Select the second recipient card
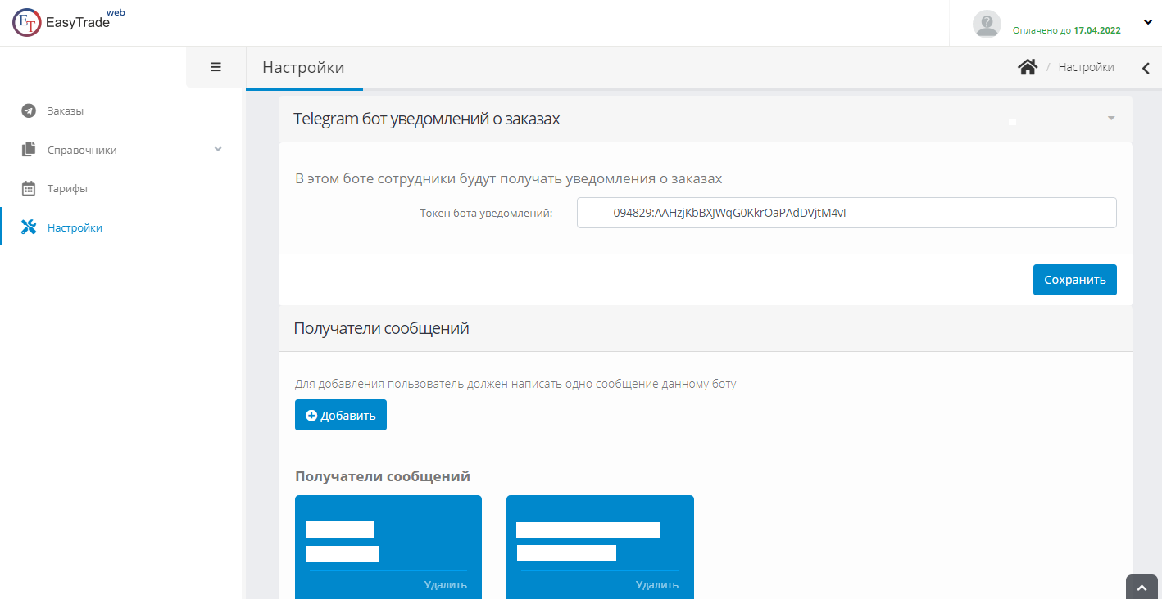The height and width of the screenshot is (599, 1162). [x=600, y=547]
